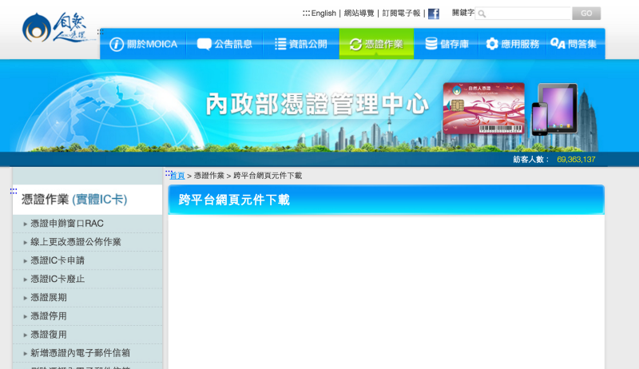Click the database icon for 儲存庫
Image resolution: width=639 pixels, height=369 pixels.
tap(431, 44)
